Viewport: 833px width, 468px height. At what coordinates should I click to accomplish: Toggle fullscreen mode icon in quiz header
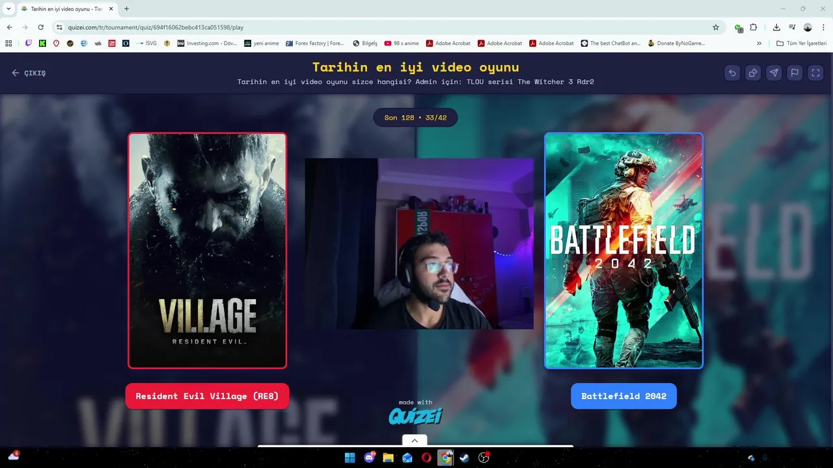click(815, 73)
